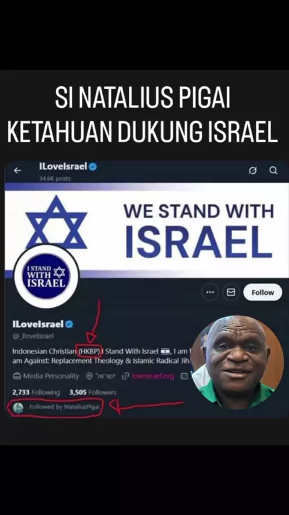Screen dimensions: 289x515
Task: Click the location pin icon
Action: pyautogui.click(x=89, y=376)
